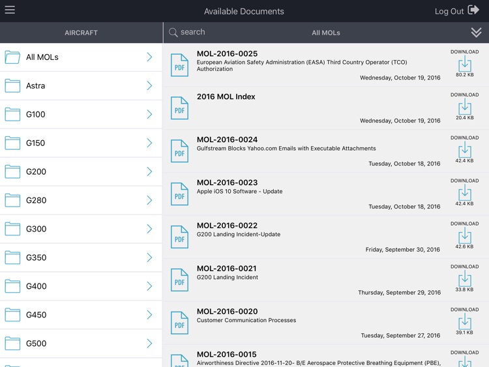The height and width of the screenshot is (367, 489).
Task: Open MOL-2016-0023 title
Action: (227, 183)
